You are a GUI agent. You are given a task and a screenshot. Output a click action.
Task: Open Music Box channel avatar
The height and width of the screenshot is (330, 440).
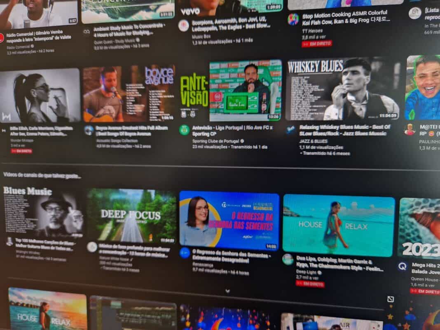[183, 26]
